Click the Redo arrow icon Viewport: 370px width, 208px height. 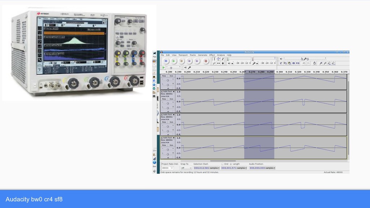click(308, 63)
